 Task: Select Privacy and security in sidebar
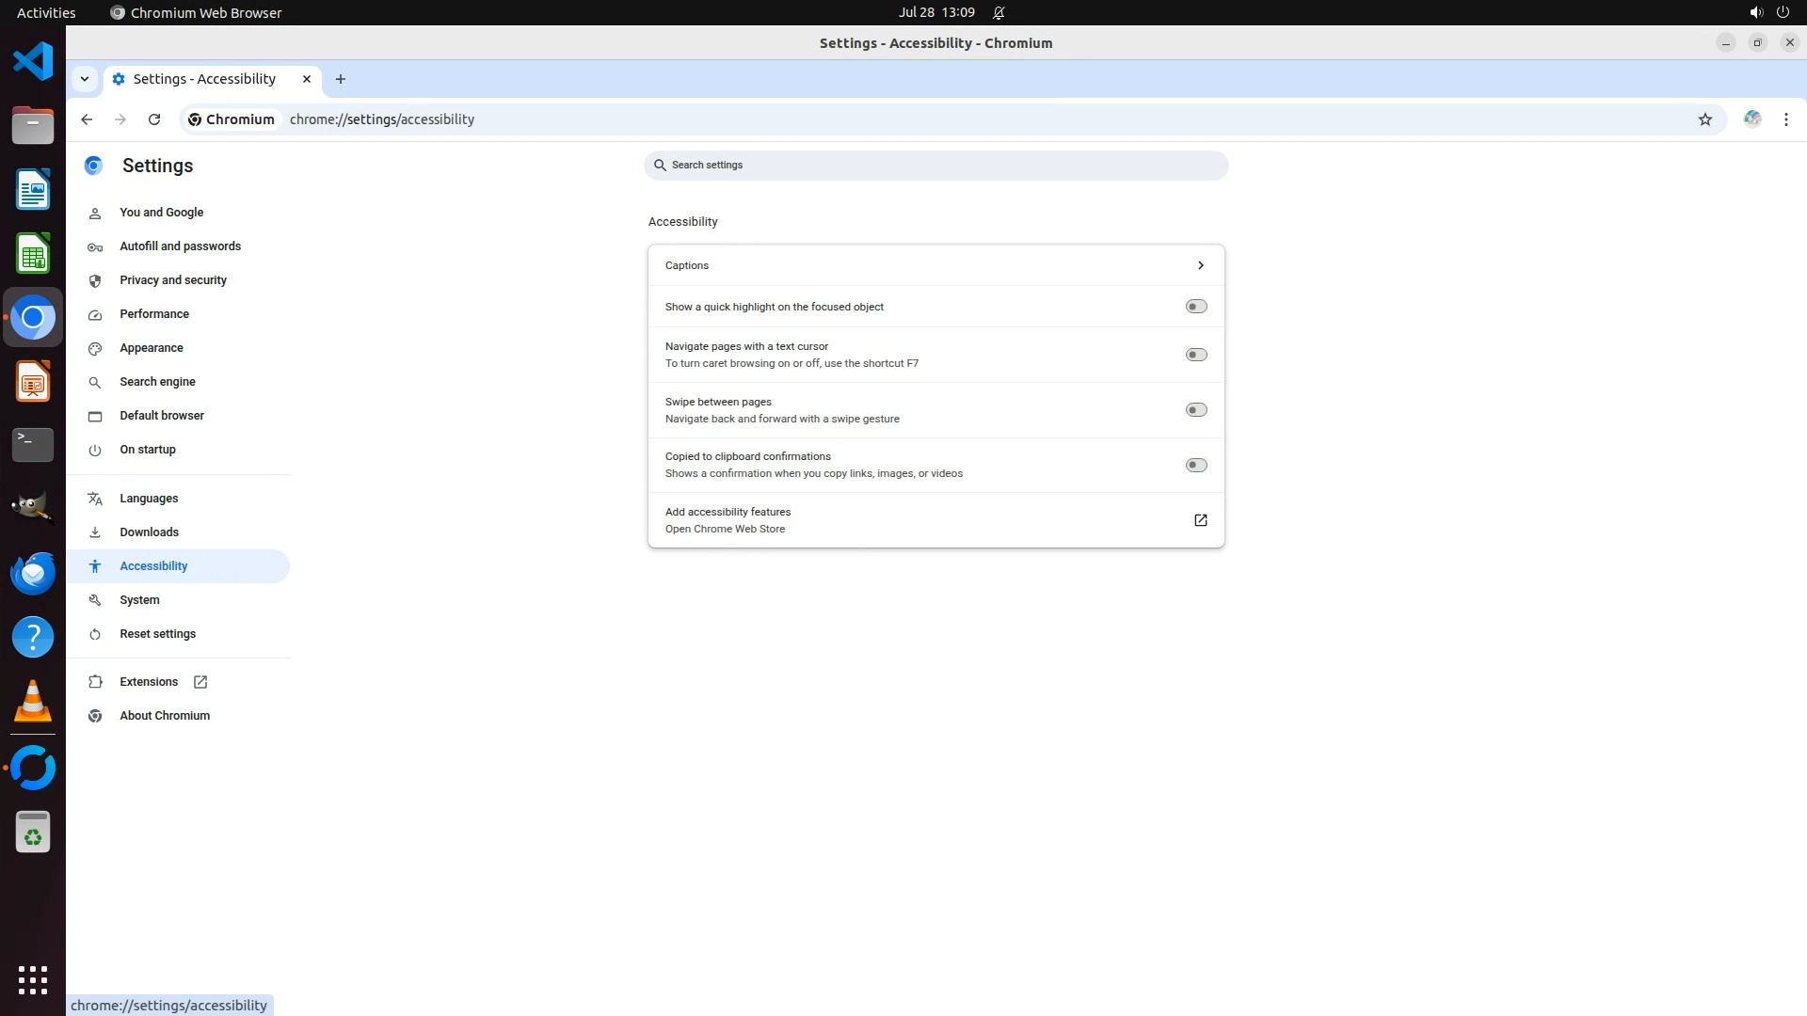coord(173,280)
